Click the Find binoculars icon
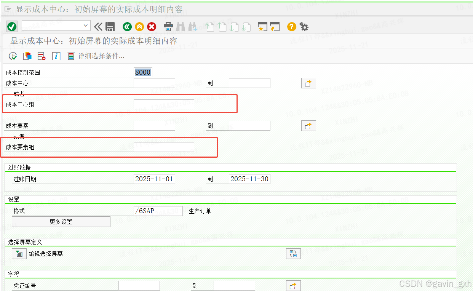473x291 pixels. [x=181, y=27]
